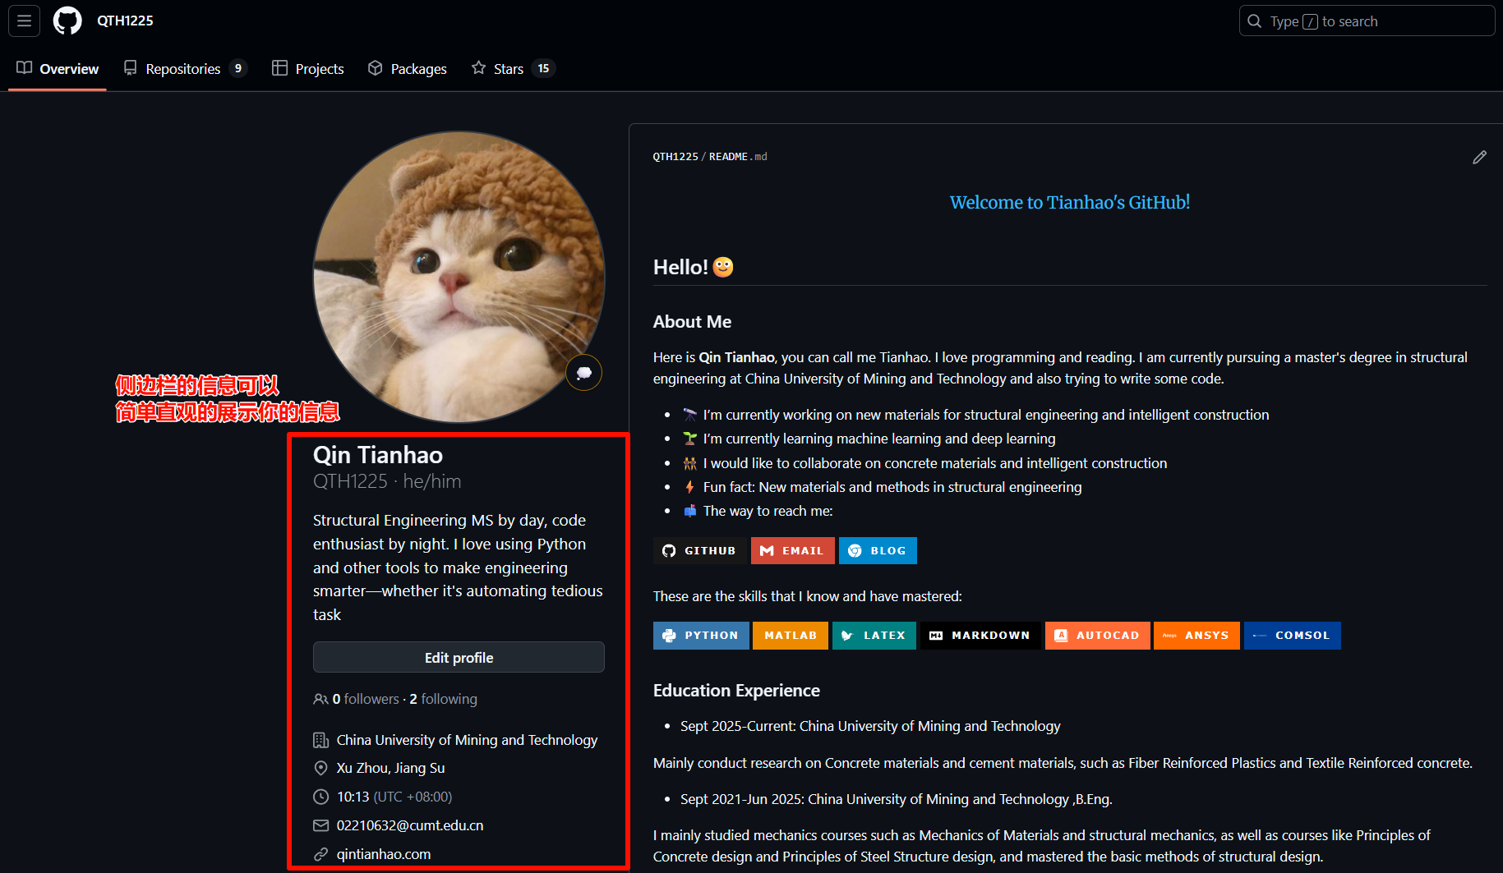Click the mail icon next to the email address

pos(320,825)
